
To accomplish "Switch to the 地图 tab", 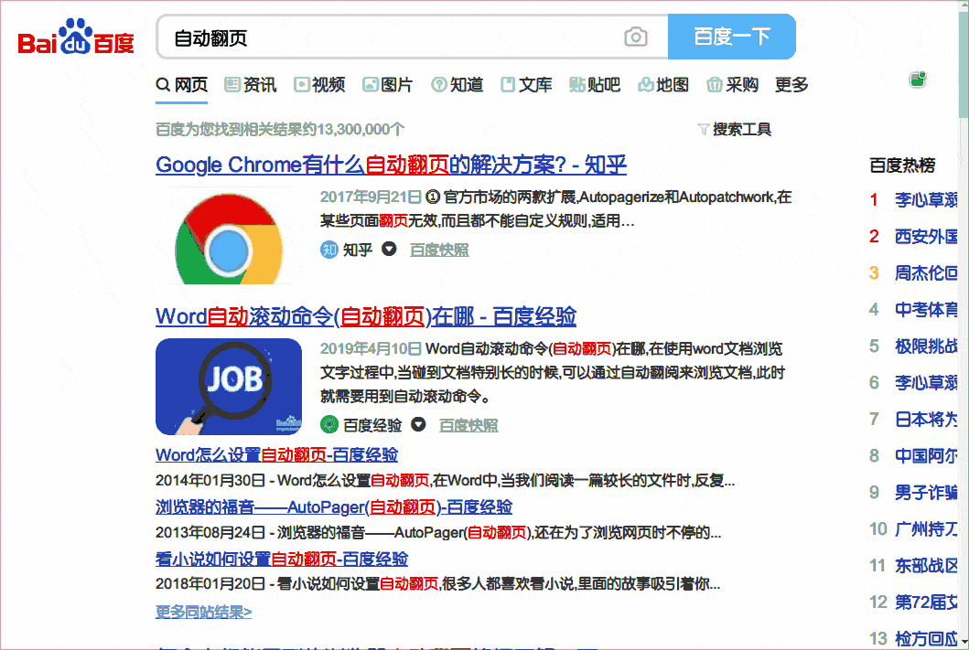I will pyautogui.click(x=663, y=85).
